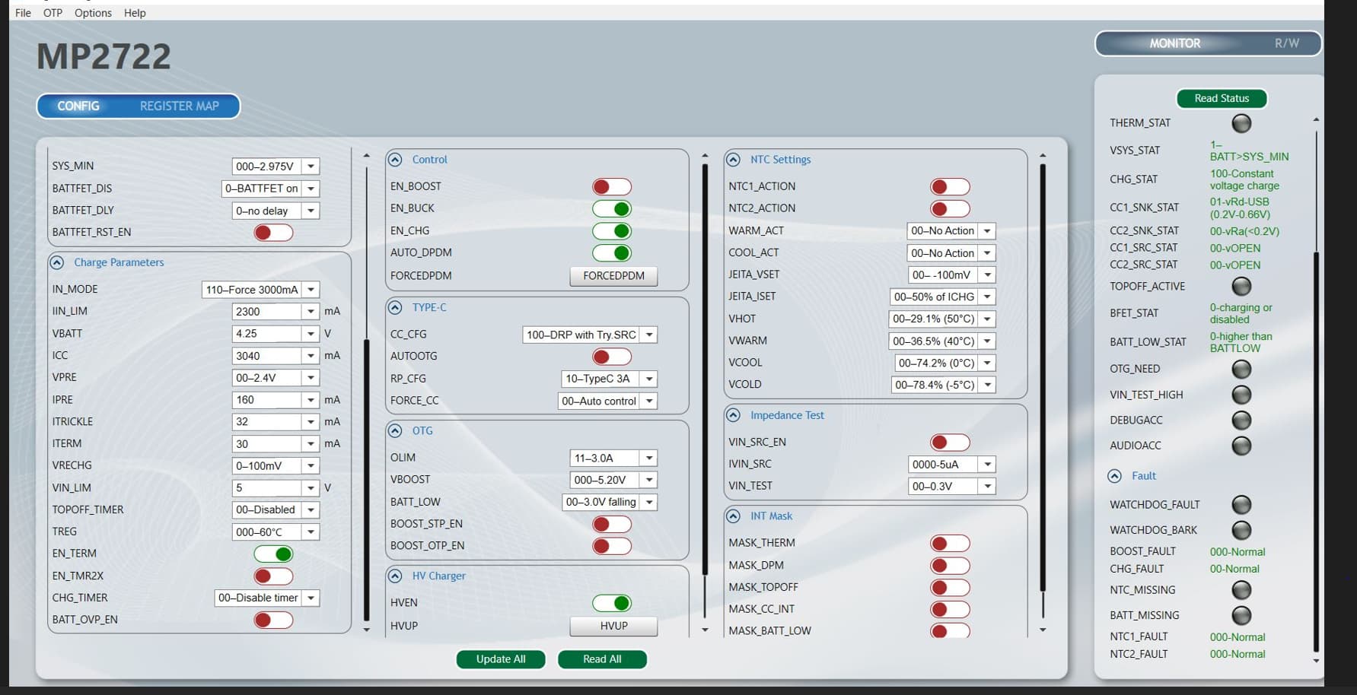Click the DEBUGACC indicator LED
Screen dimensions: 1357x695
coord(1241,420)
